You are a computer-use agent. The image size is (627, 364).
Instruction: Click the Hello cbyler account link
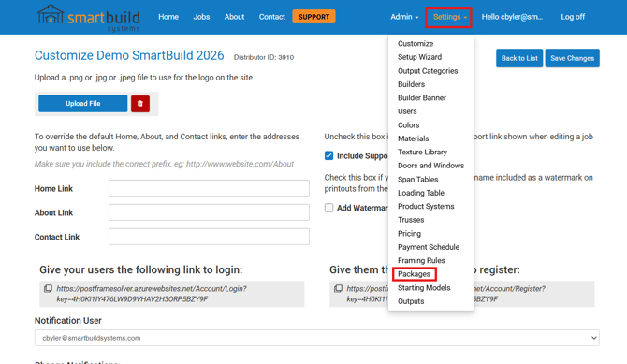pos(512,17)
